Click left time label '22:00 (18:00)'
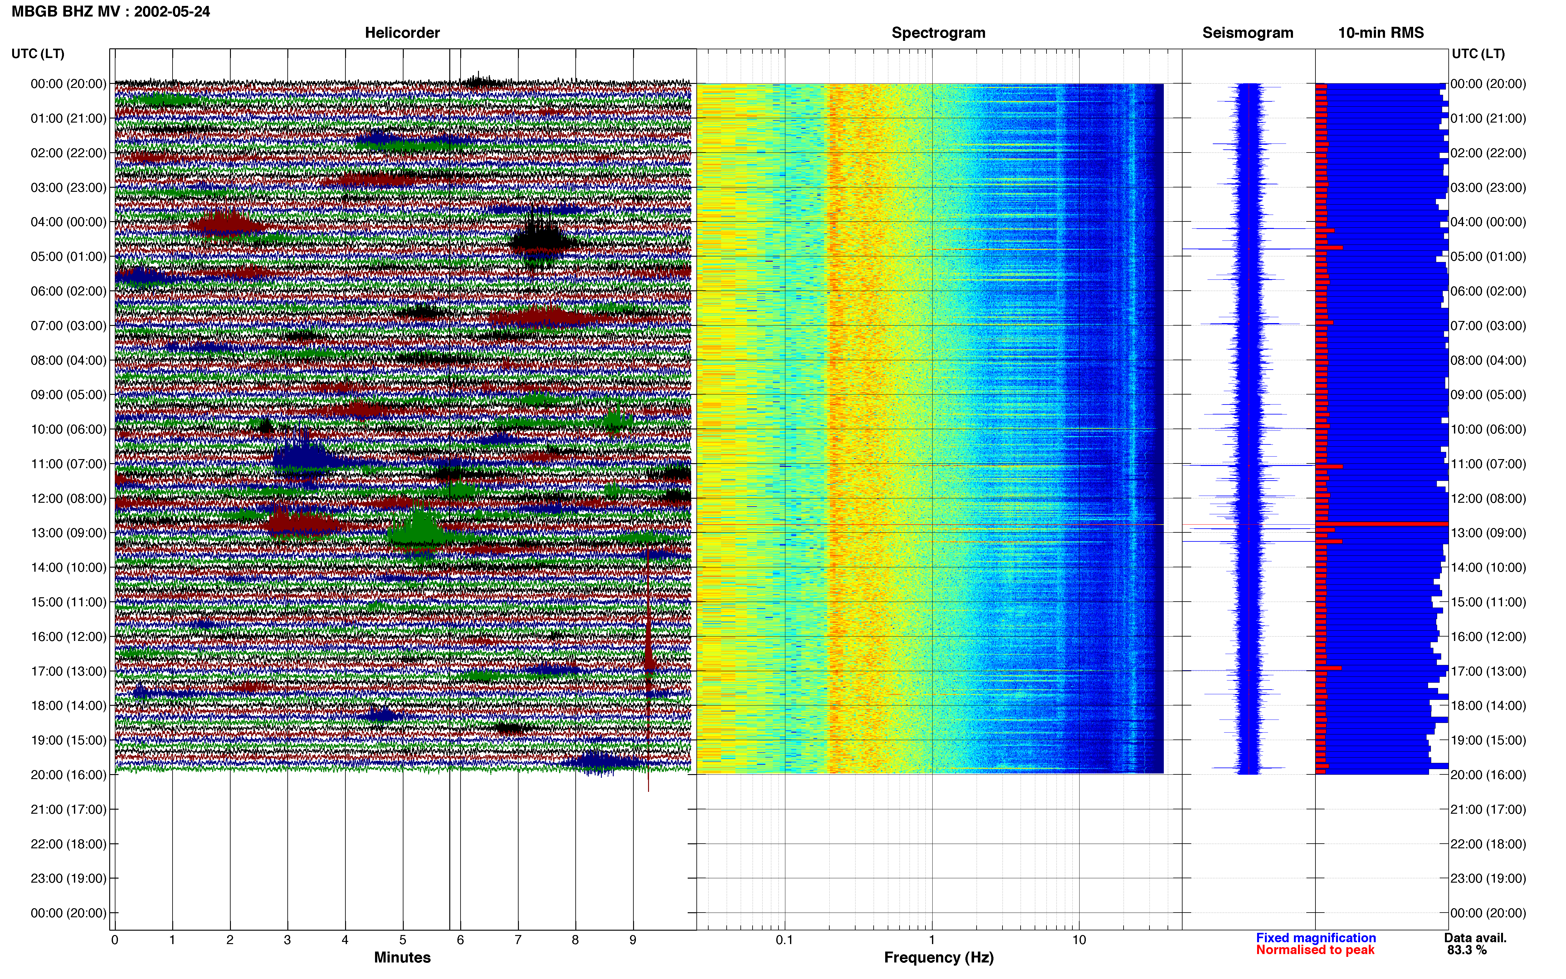Image resolution: width=1566 pixels, height=979 pixels. click(x=69, y=844)
